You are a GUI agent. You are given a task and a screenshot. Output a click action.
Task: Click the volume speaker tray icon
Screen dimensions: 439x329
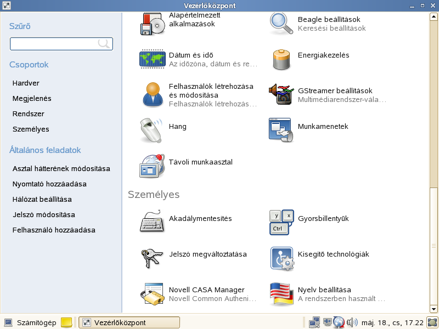click(352, 322)
